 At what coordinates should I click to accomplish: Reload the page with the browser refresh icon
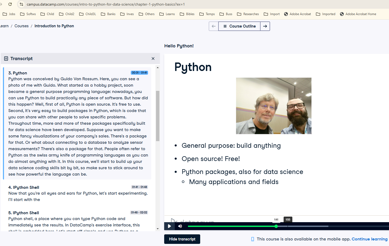pyautogui.click(x=10, y=4)
